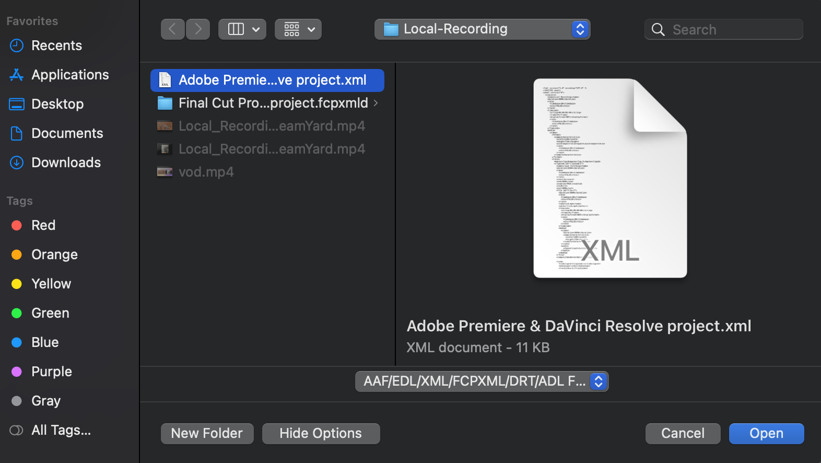Click the preview file name text
The image size is (821, 463).
point(579,326)
